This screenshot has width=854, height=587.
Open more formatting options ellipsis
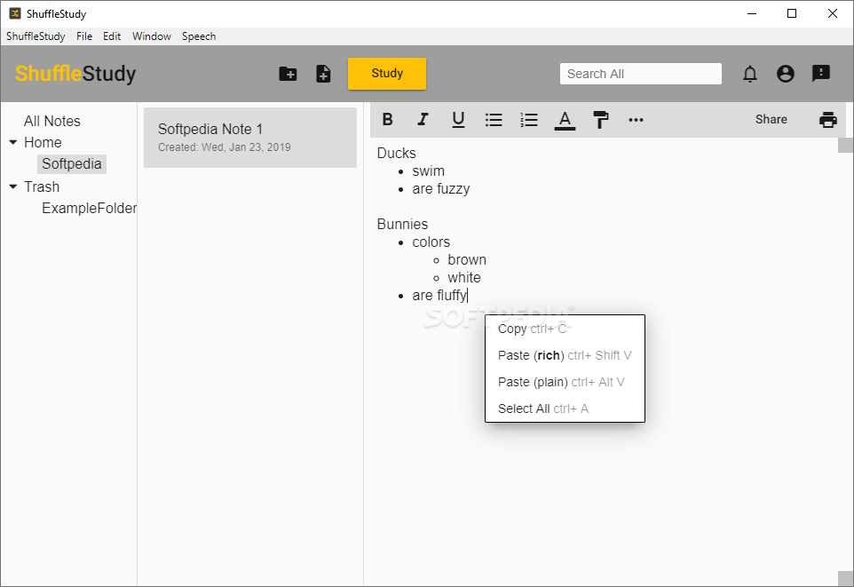pos(636,120)
